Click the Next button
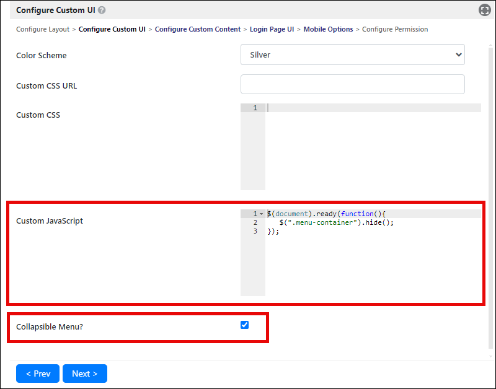This screenshot has width=496, height=389. (85, 374)
